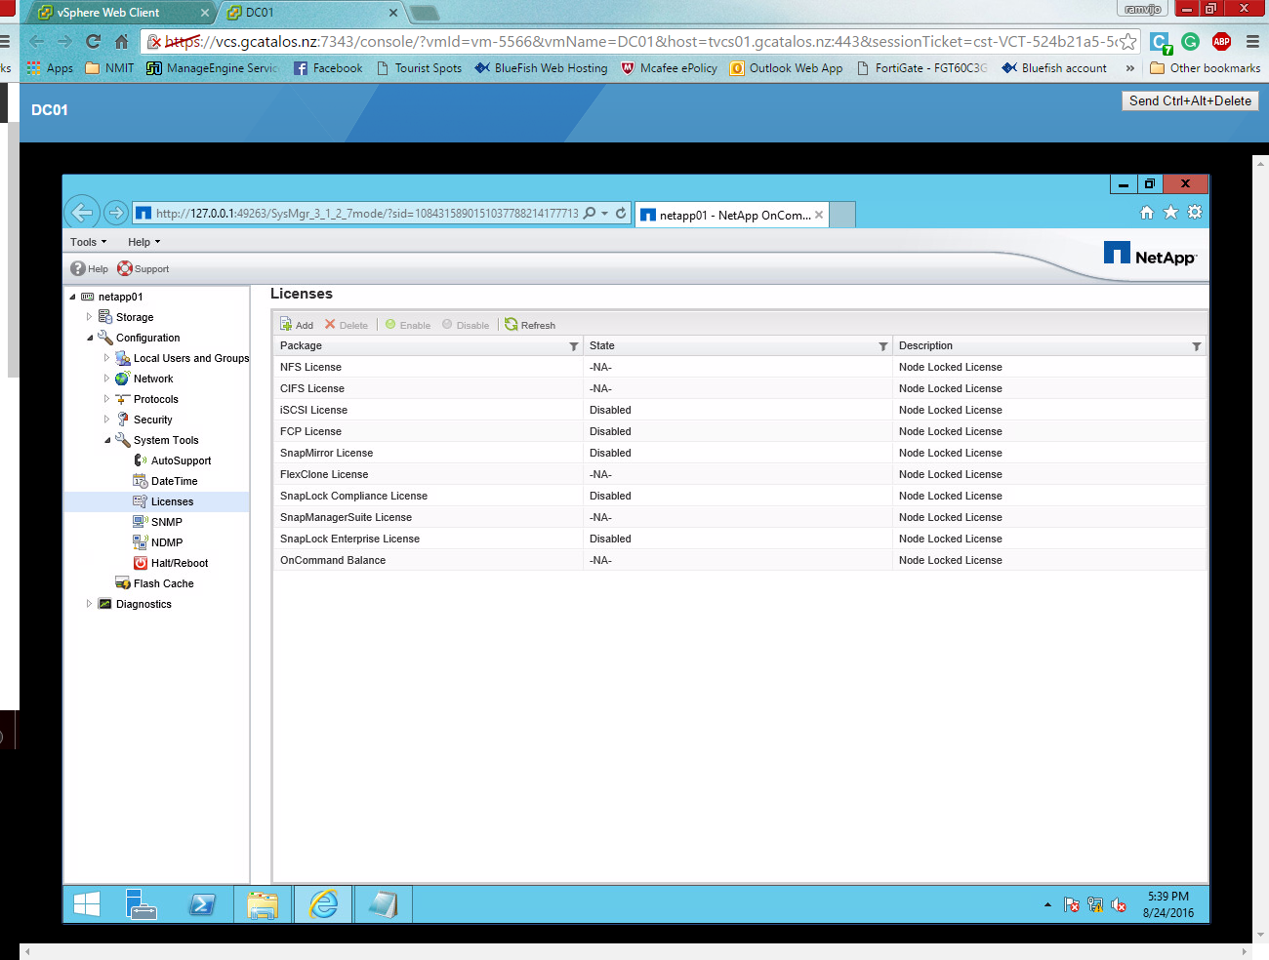Click the Add license toolbar icon
This screenshot has height=960, width=1269.
[286, 325]
